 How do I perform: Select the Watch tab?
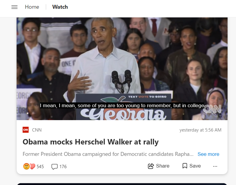pyautogui.click(x=60, y=7)
